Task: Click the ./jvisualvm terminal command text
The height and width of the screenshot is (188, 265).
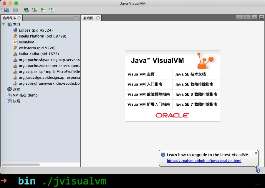Action: (x=74, y=181)
